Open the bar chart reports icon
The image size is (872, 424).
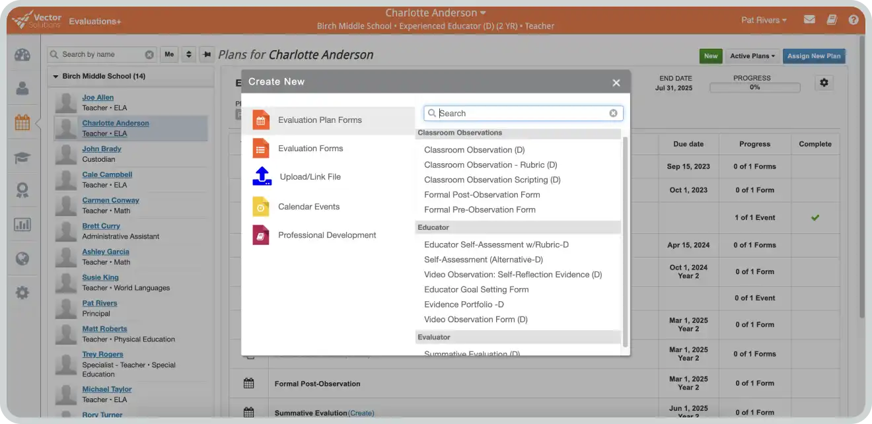[22, 225]
